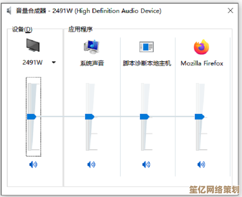Mute Mozilla Firefox volume
The height and width of the screenshot is (197, 242).
201,165
